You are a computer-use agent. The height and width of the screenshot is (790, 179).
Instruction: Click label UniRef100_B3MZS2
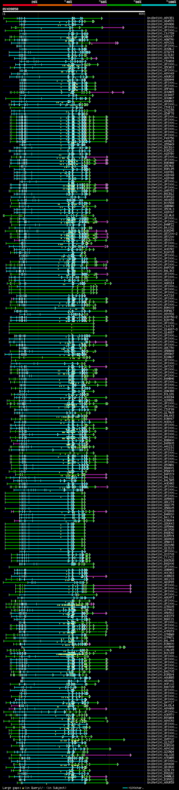click(x=161, y=150)
